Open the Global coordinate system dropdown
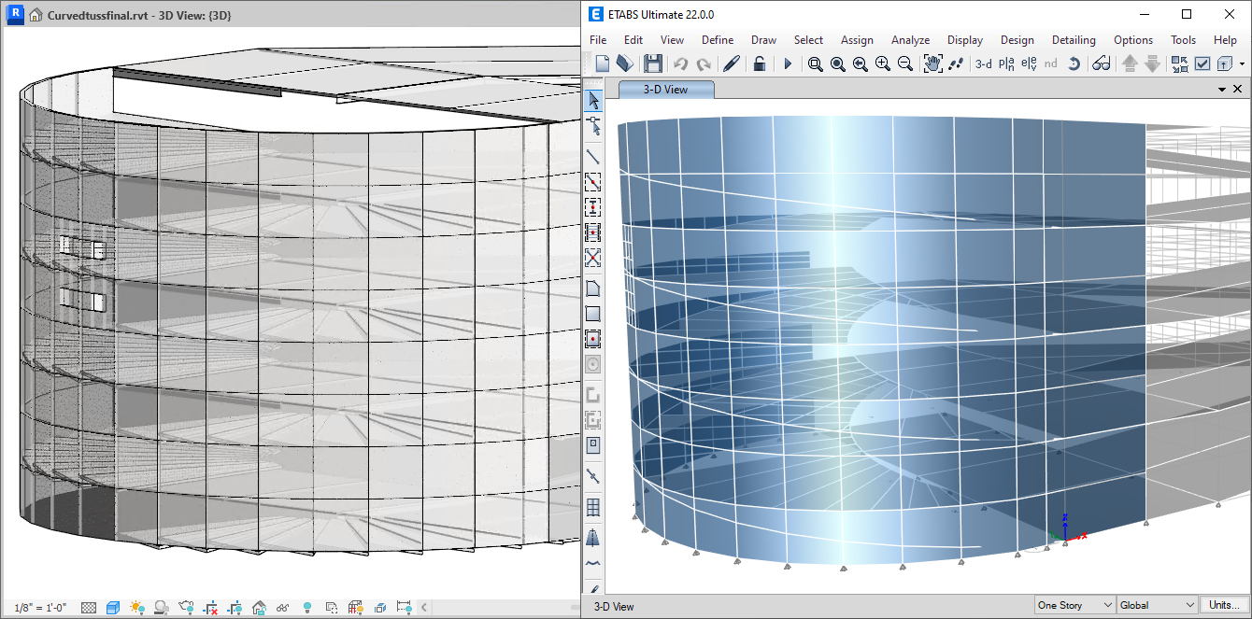1252x619 pixels. coord(1156,605)
